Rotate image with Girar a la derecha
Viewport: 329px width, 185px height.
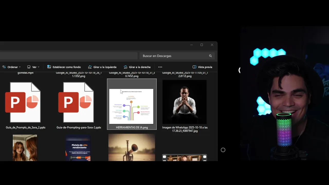(x=137, y=67)
